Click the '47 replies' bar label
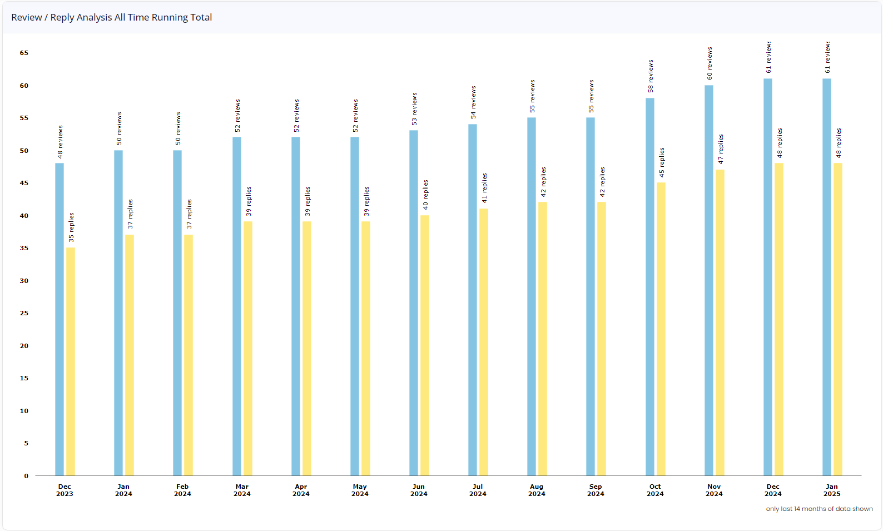 [x=721, y=149]
